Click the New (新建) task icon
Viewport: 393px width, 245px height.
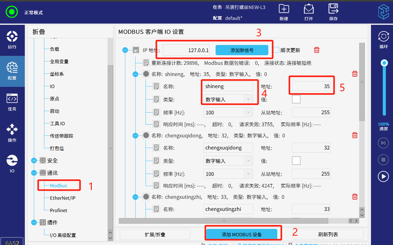click(x=284, y=9)
